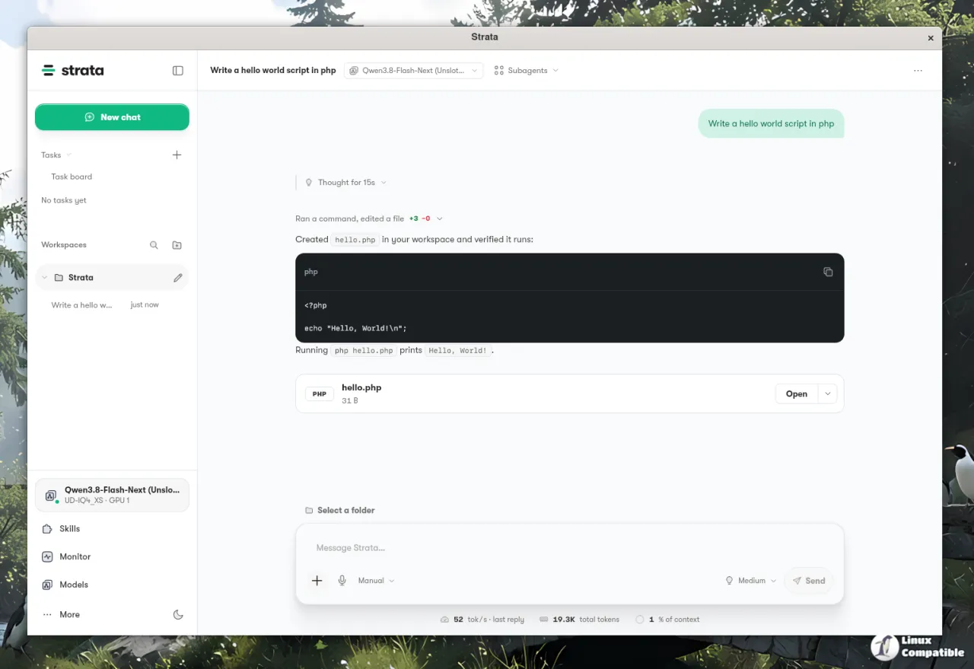Expand the Thought for 15s section
The height and width of the screenshot is (669, 974).
point(345,183)
